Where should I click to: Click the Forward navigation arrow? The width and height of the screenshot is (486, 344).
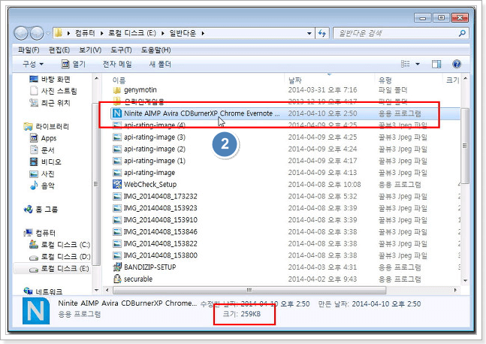pyautogui.click(x=37, y=33)
